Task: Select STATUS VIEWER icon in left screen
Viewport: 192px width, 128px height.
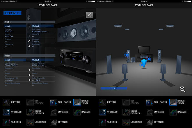Action: coord(77,102)
